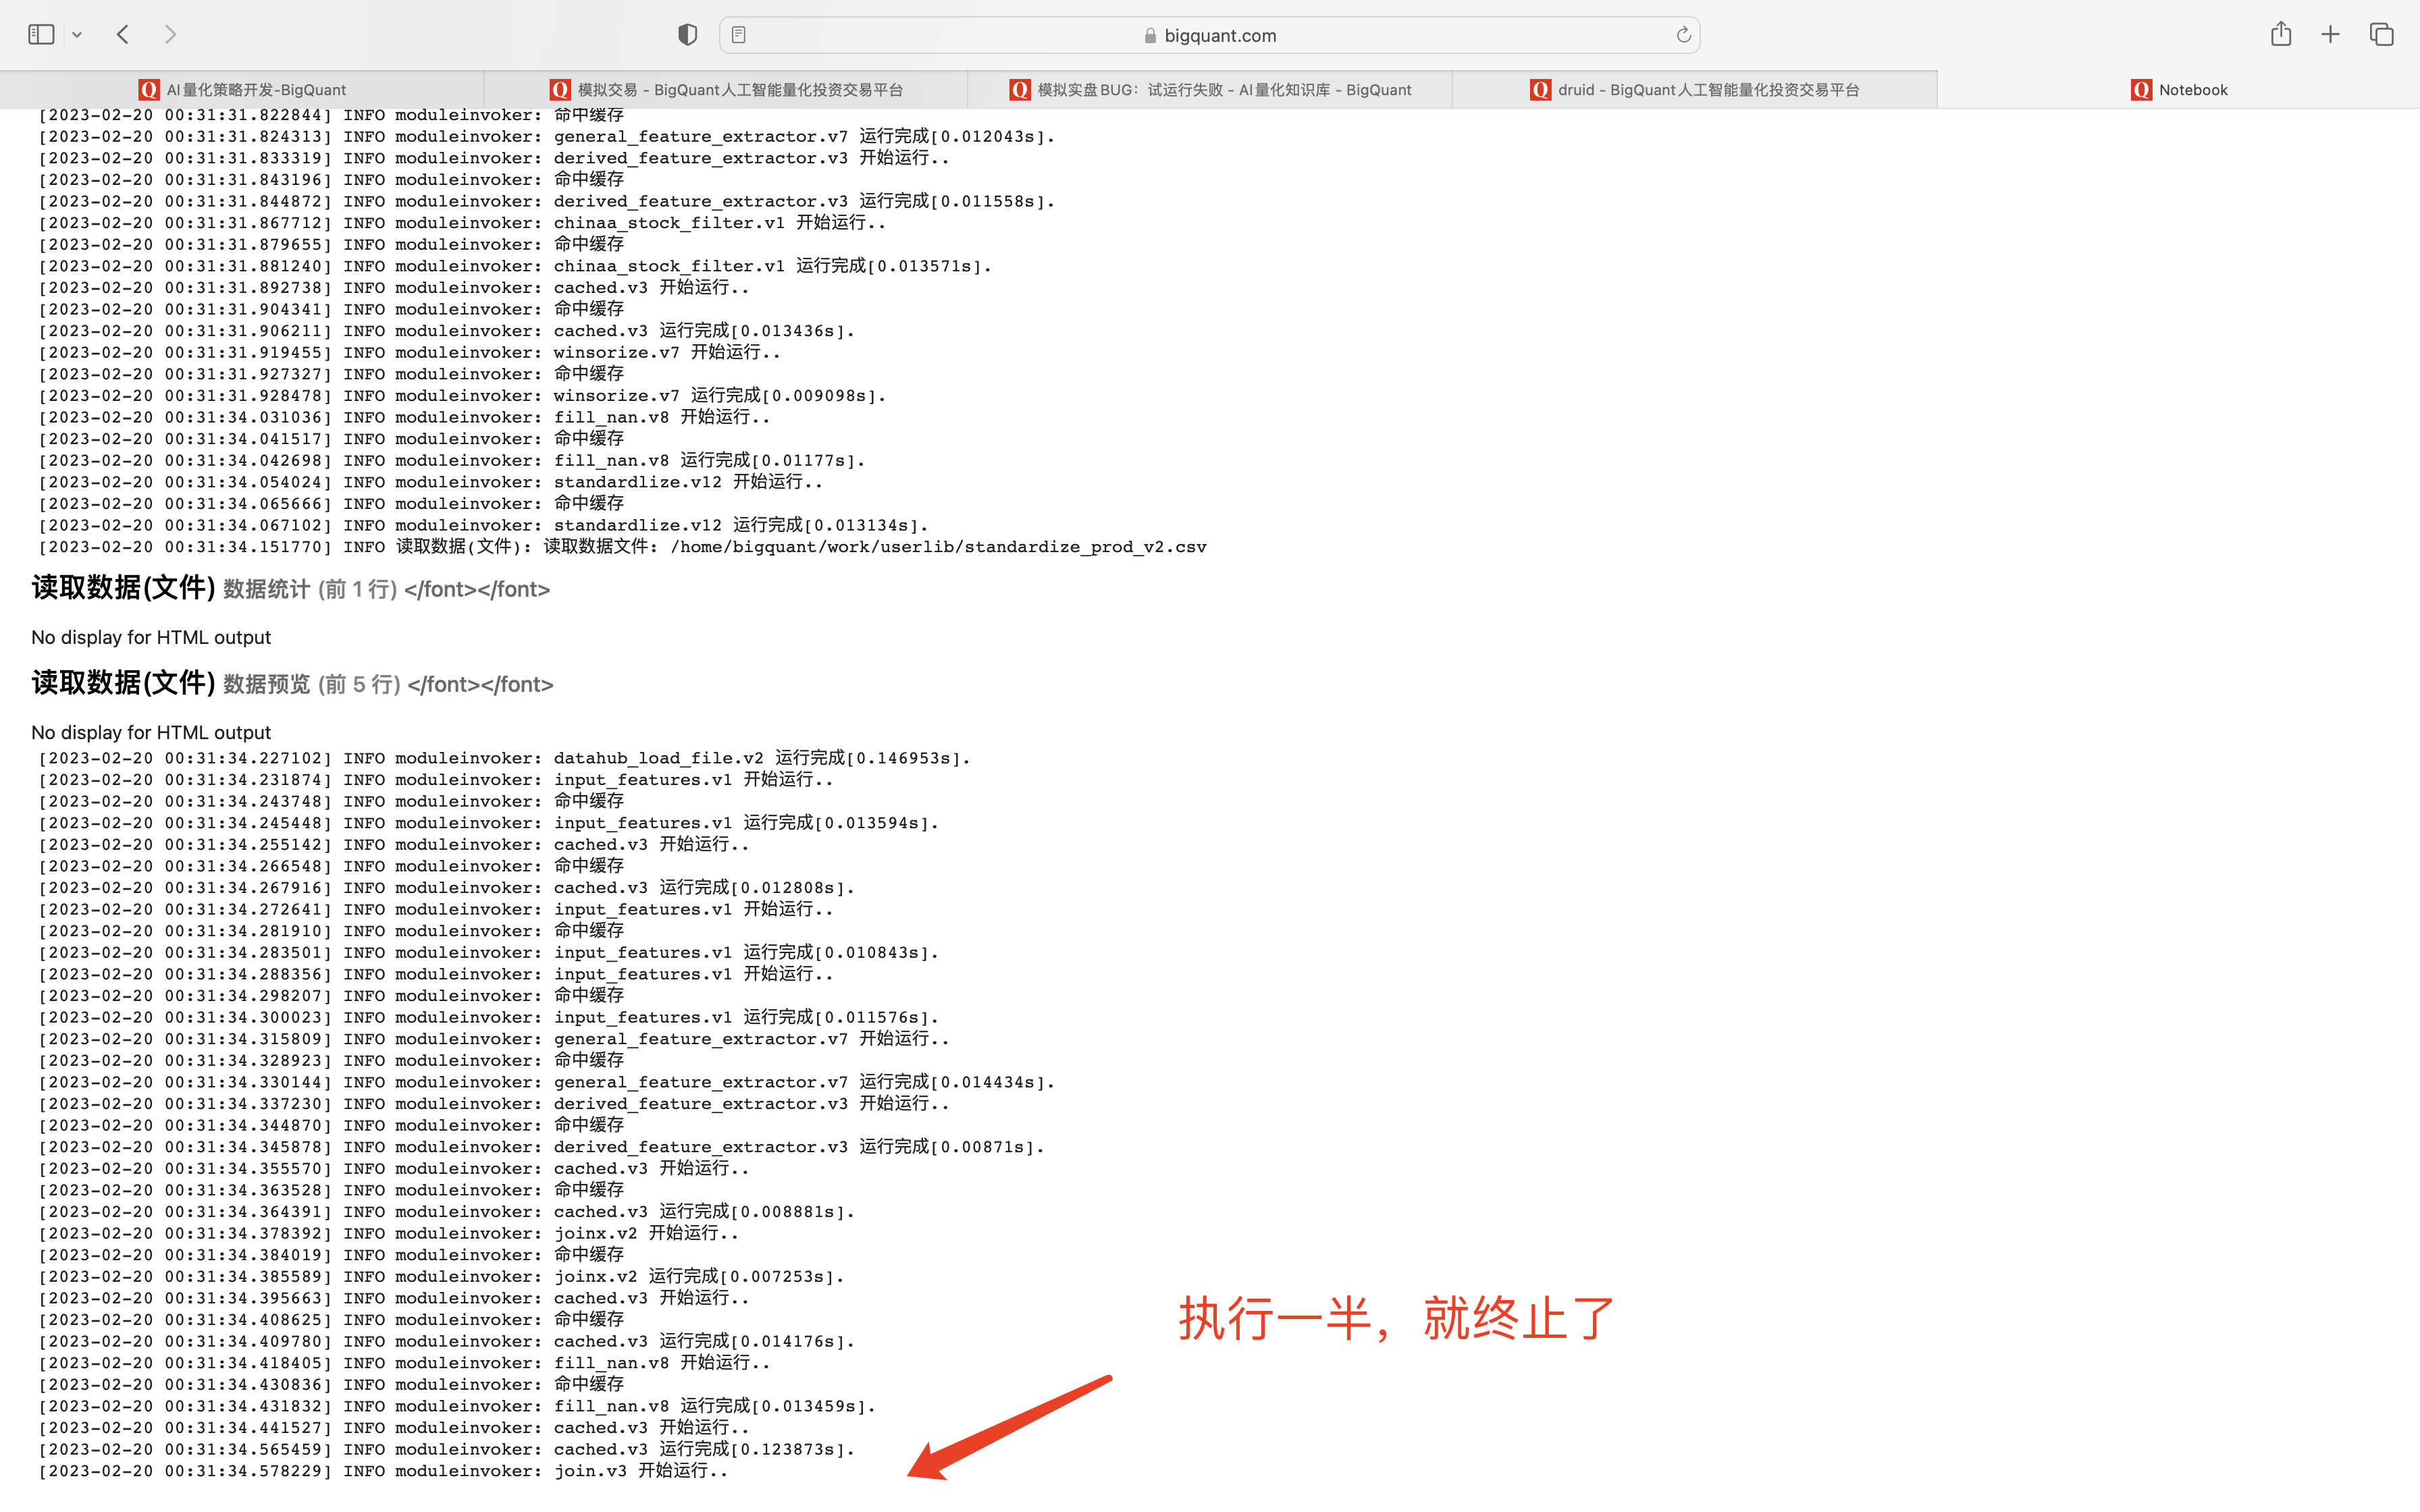The image size is (2420, 1512).
Task: Open the privacy shield report
Action: click(x=687, y=35)
